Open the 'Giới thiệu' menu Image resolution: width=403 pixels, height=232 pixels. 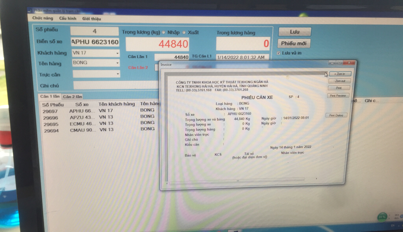(x=91, y=19)
